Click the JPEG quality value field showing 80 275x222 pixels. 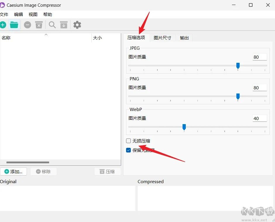[x=259, y=57]
